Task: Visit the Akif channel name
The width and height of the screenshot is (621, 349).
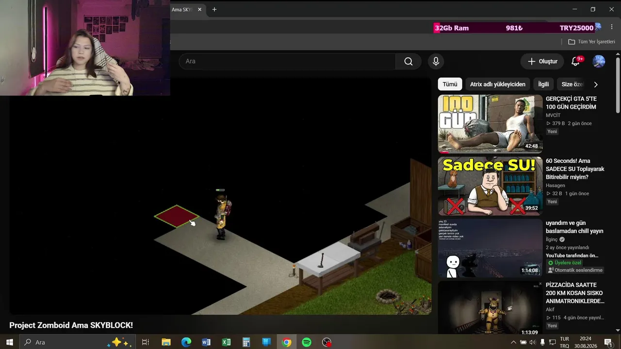Action: tap(550, 310)
